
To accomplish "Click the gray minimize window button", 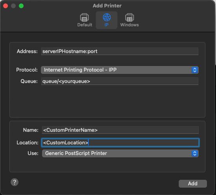I will coord(13,6).
